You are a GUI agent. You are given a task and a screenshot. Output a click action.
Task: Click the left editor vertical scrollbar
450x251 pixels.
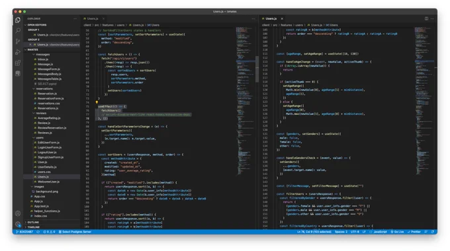pos(257,69)
